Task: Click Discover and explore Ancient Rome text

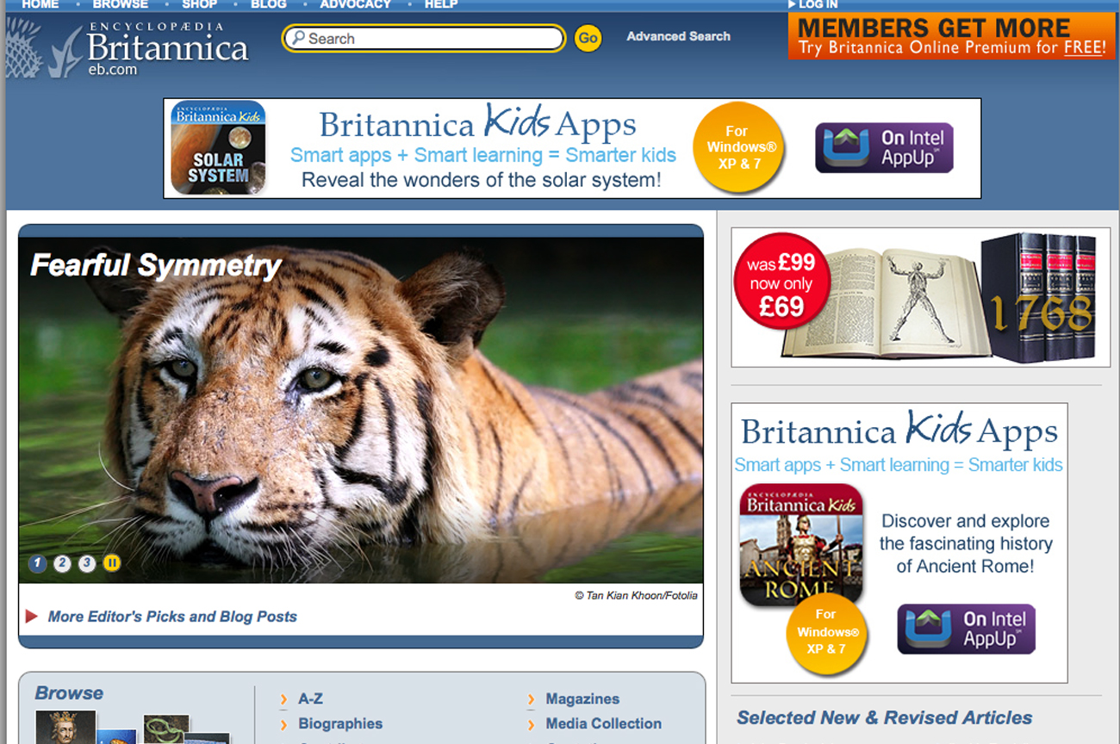Action: [965, 543]
